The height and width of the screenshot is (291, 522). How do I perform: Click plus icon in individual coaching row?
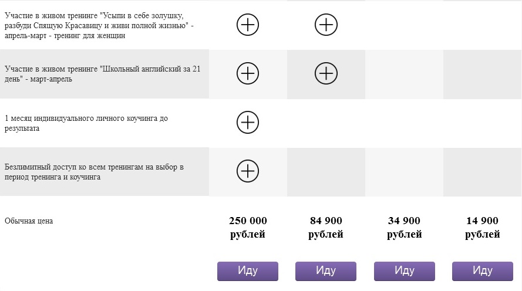point(248,122)
